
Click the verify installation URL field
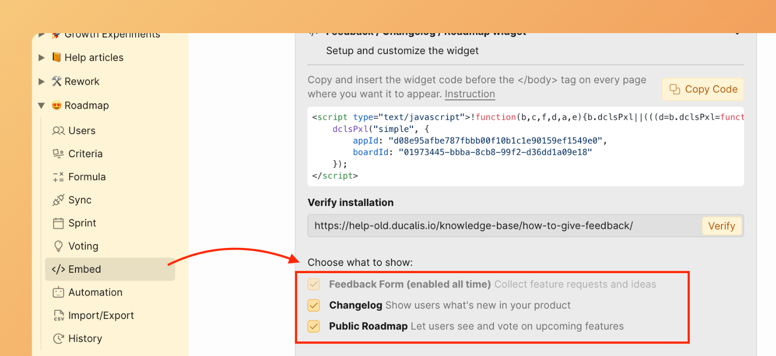pos(504,226)
